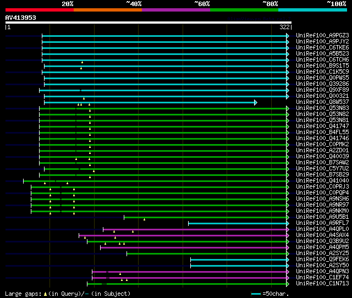Click the white AV413953 query bar
Image resolution: width=352 pixels, height=298 pixels.
[x=148, y=23]
